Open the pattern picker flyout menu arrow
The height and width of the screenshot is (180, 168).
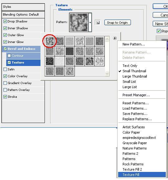pos(115,38)
